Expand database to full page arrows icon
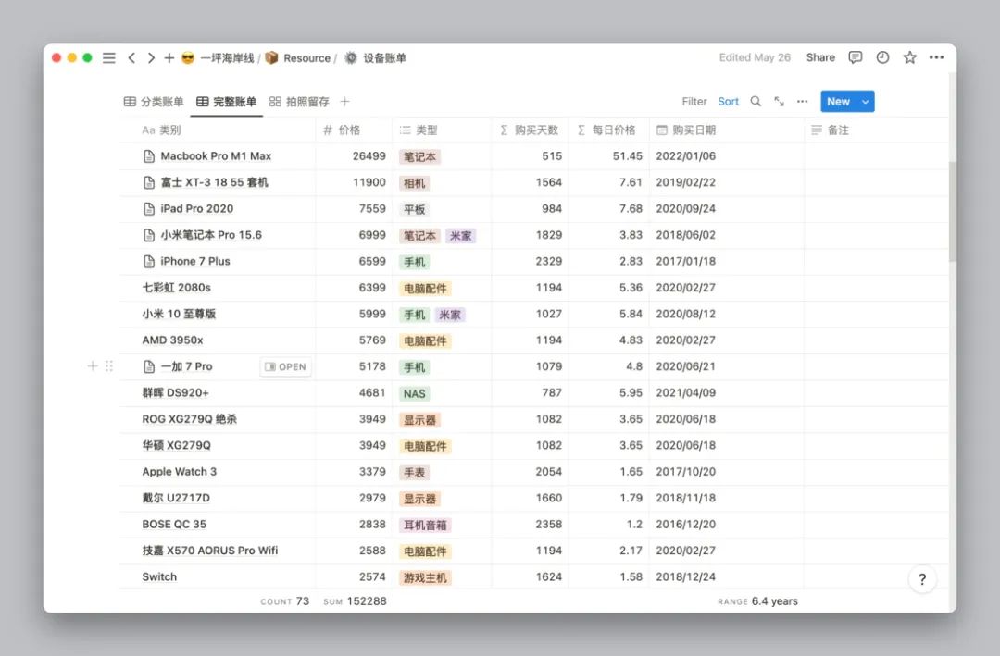This screenshot has height=656, width=1000. (x=780, y=102)
